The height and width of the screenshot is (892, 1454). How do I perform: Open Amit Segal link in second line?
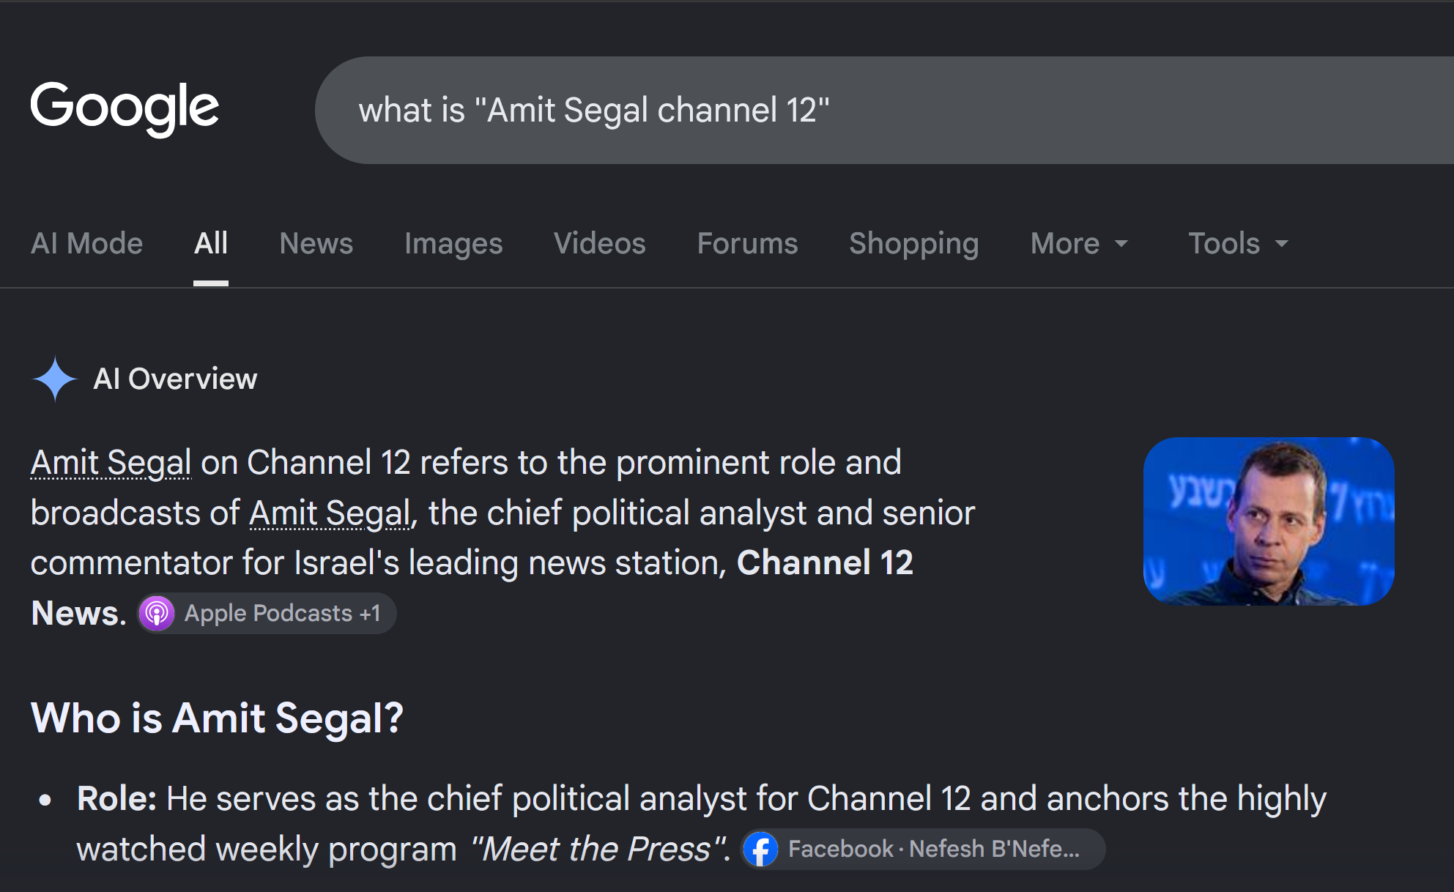pos(330,513)
